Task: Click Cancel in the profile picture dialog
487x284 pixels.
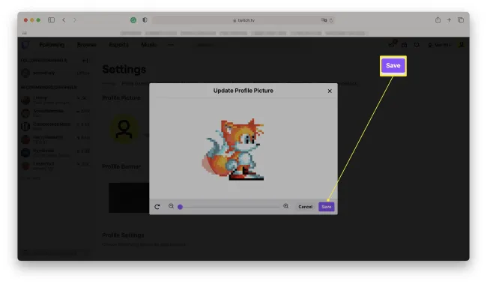Action: click(305, 207)
